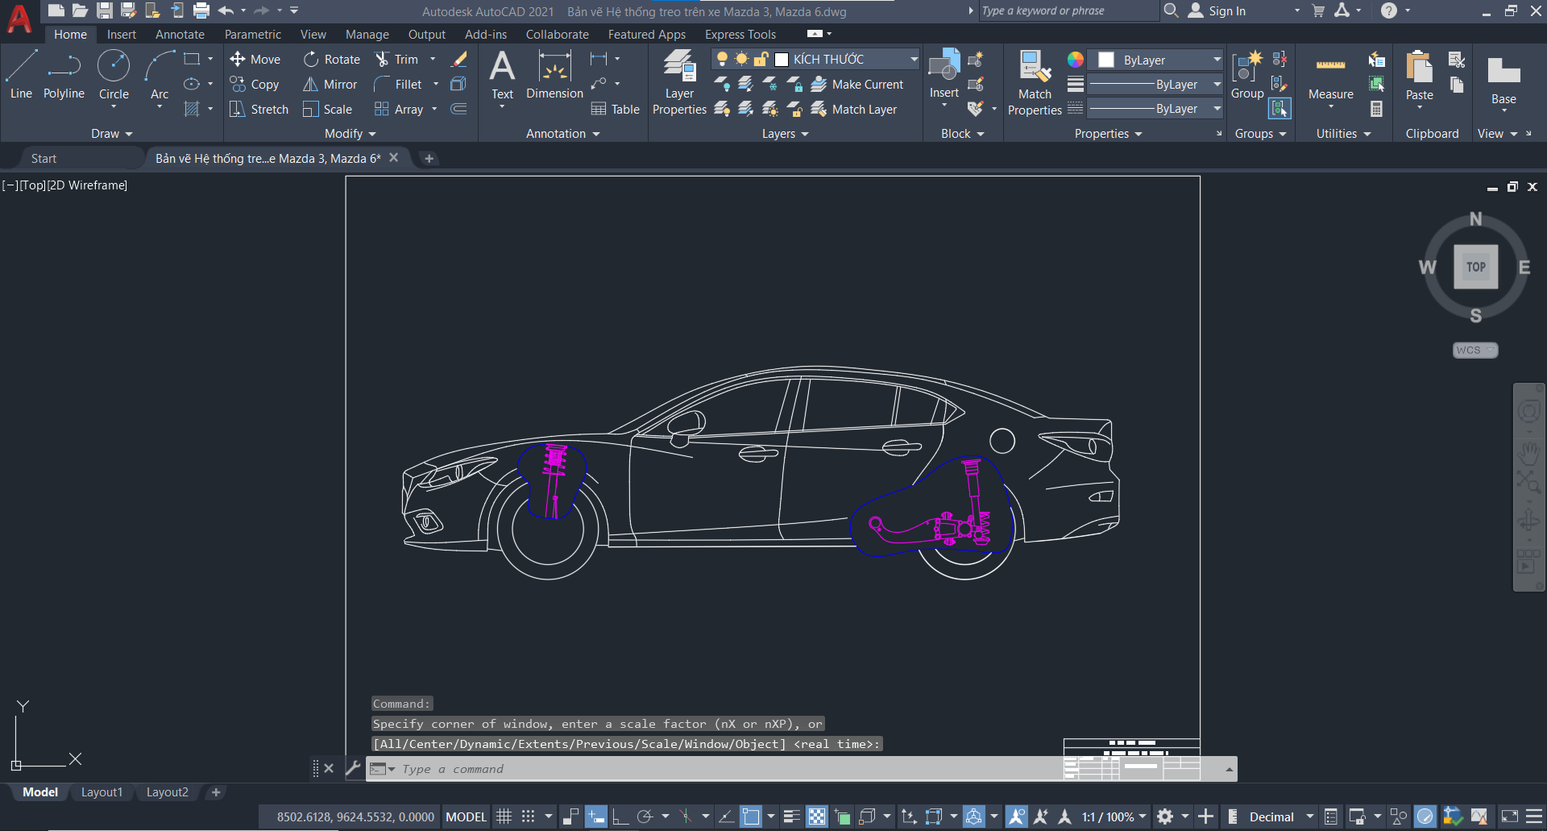Click the Text annotation tool
The image size is (1547, 831).
[502, 75]
